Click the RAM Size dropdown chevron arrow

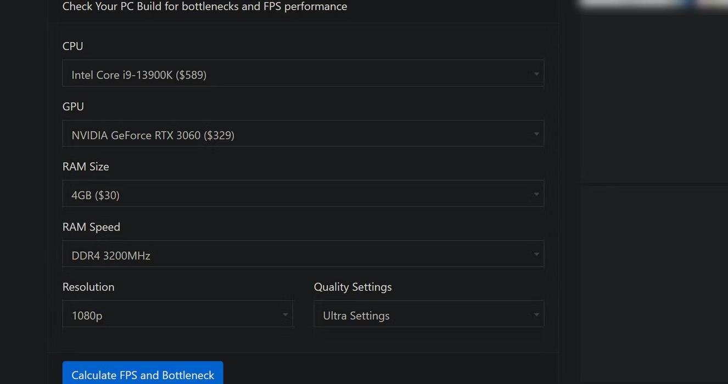tap(536, 194)
